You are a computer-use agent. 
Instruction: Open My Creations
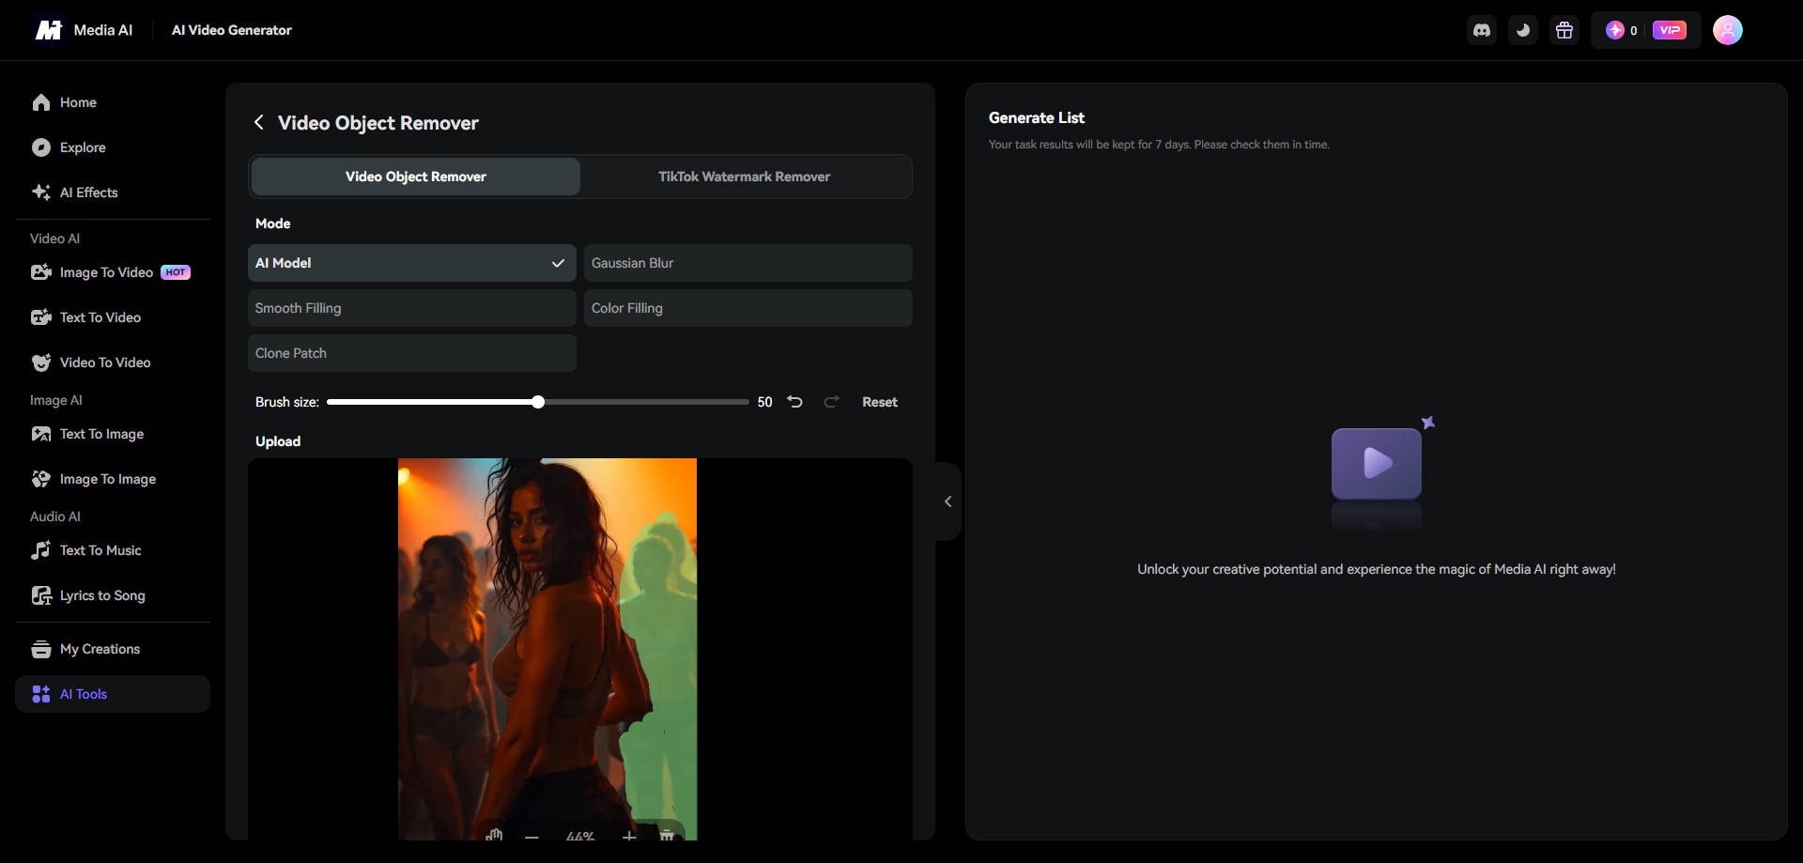(113, 649)
